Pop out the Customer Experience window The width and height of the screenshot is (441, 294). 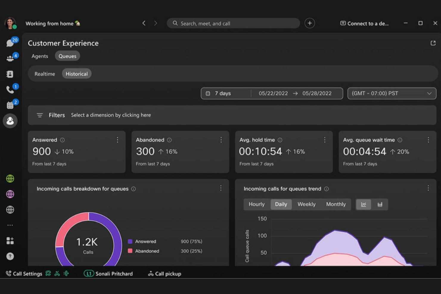click(x=433, y=43)
